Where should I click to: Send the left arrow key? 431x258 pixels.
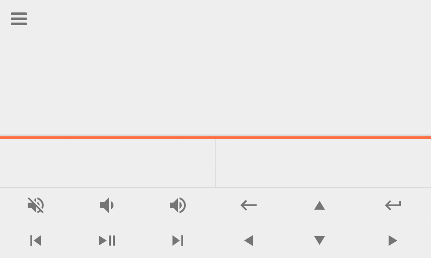click(x=248, y=241)
